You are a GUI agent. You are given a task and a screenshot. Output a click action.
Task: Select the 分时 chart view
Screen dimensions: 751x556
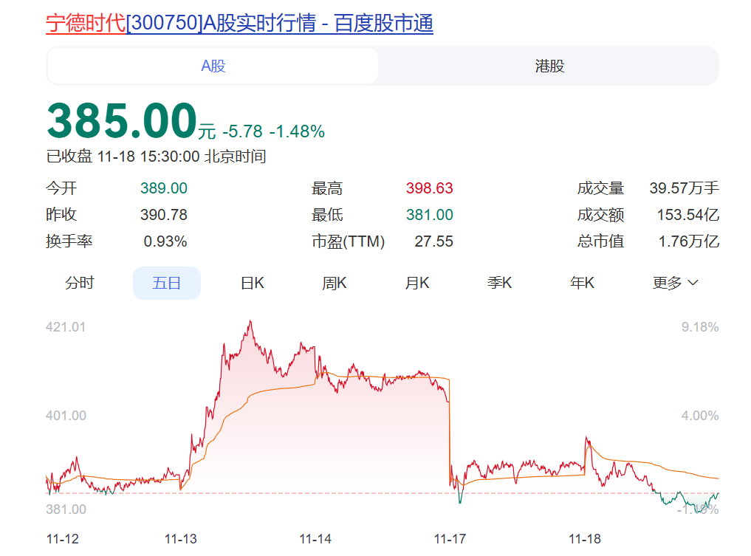[x=80, y=283]
